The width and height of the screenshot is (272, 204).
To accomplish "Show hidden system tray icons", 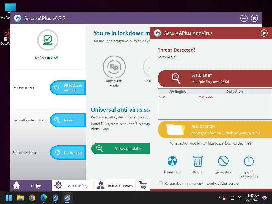I will pos(219,198).
